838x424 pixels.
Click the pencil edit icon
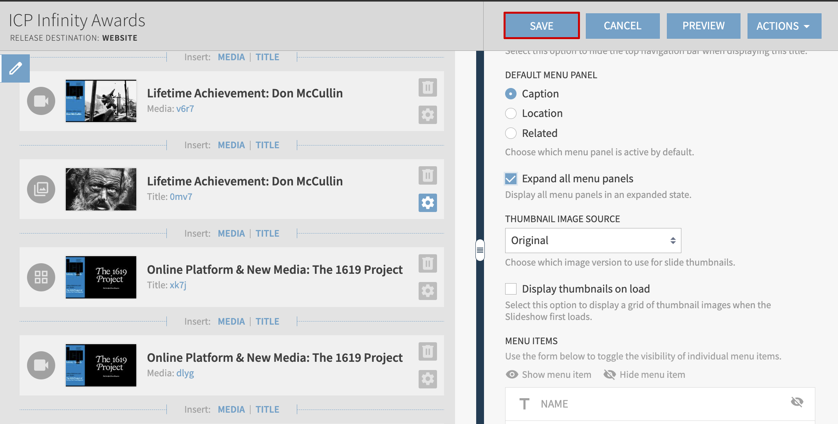[16, 68]
